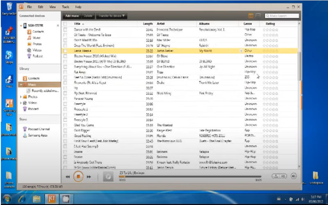The height and width of the screenshot is (205, 328).
Task: Click the shuffle arrows button in player
Action: point(283,176)
